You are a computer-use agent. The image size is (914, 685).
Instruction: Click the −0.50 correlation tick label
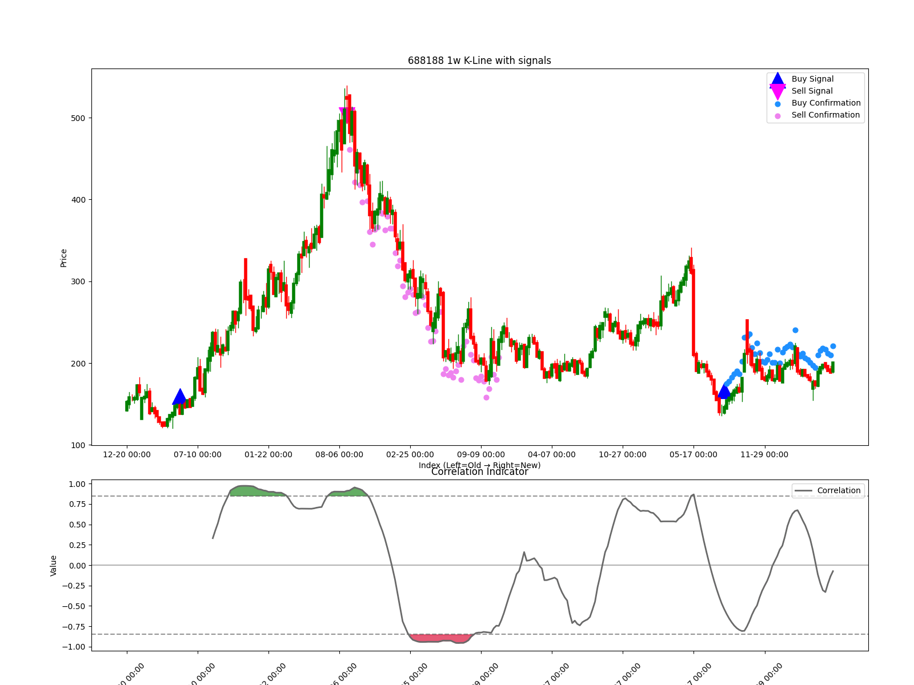click(x=74, y=606)
